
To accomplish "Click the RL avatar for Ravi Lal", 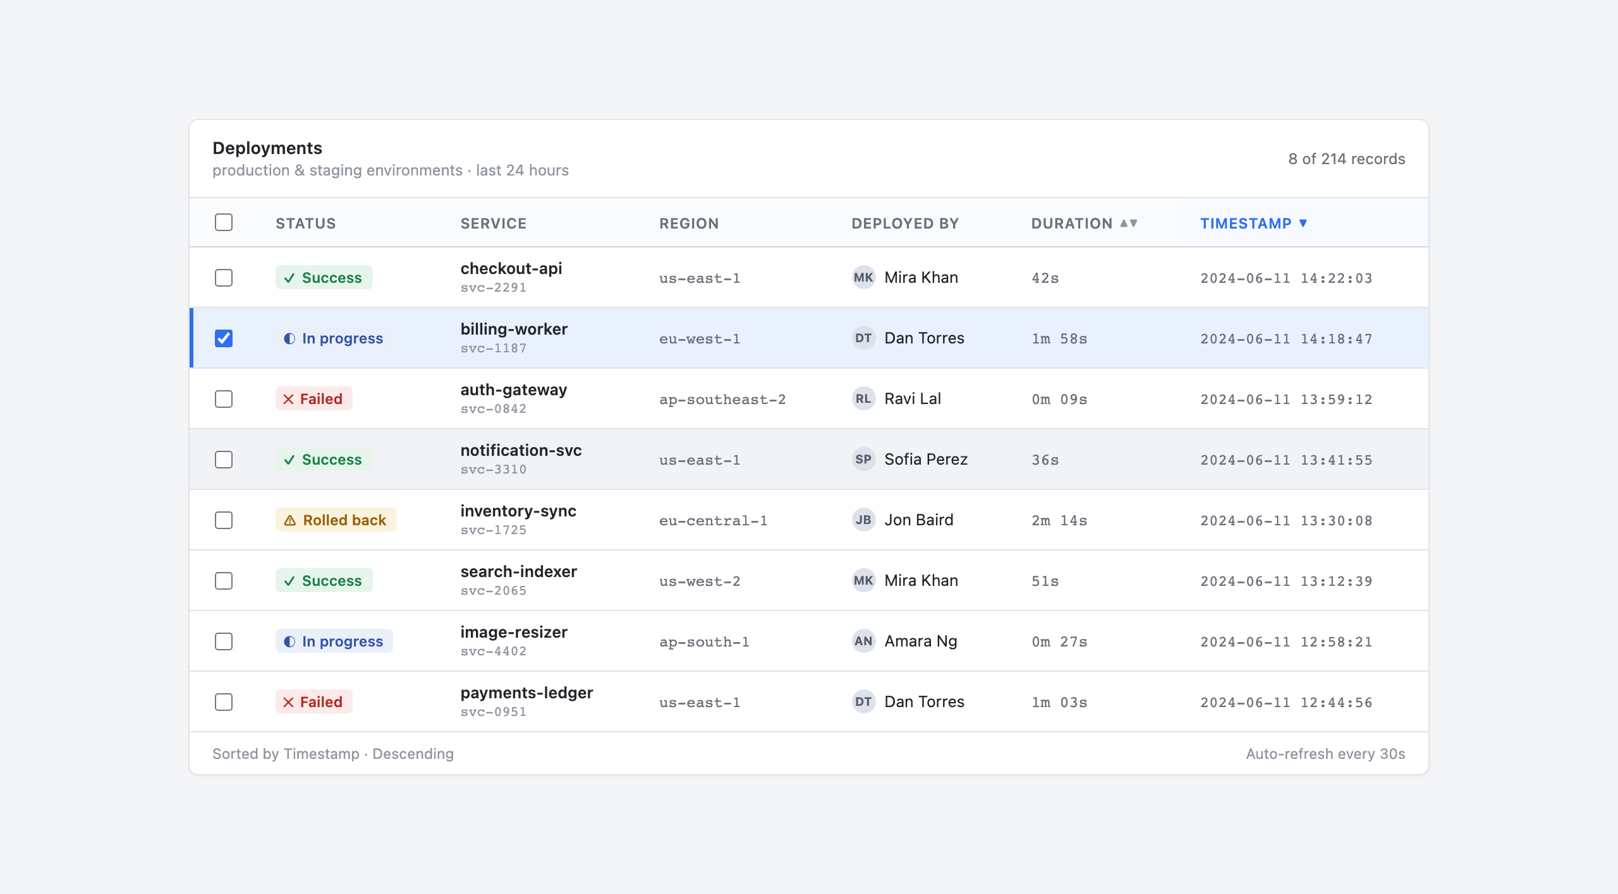I will pyautogui.click(x=863, y=398).
